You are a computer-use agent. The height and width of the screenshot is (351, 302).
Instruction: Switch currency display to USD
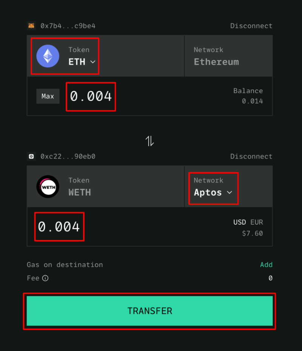click(240, 222)
